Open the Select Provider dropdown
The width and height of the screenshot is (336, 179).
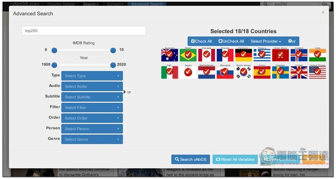click(x=265, y=41)
